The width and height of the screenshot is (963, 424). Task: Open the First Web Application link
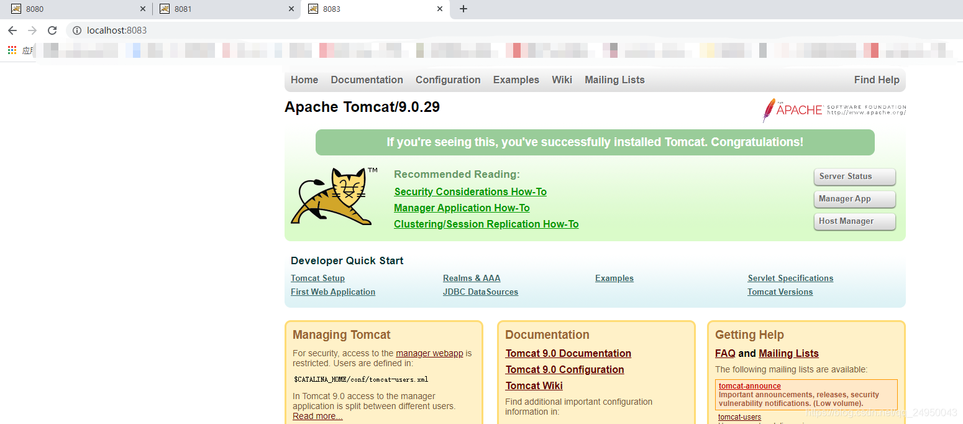(x=333, y=292)
